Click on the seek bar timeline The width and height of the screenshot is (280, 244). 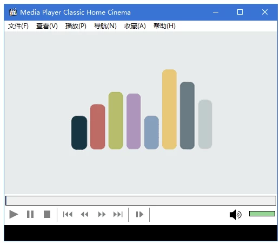tap(141, 201)
